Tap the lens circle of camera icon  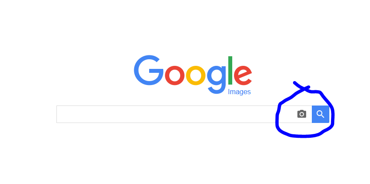[x=302, y=114]
